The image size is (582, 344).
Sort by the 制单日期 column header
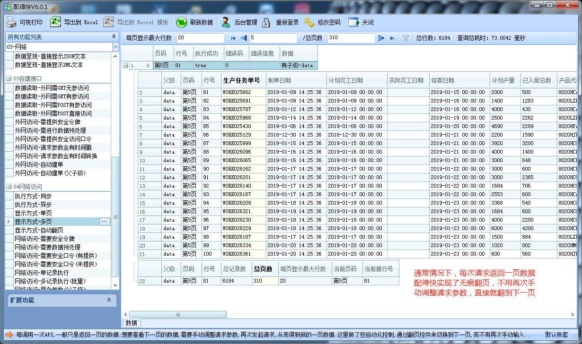pyautogui.click(x=296, y=80)
